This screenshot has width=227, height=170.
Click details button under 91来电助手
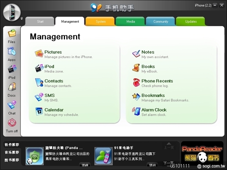[x=152, y=165]
